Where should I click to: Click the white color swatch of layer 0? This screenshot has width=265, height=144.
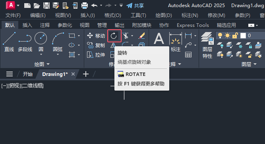(243, 36)
